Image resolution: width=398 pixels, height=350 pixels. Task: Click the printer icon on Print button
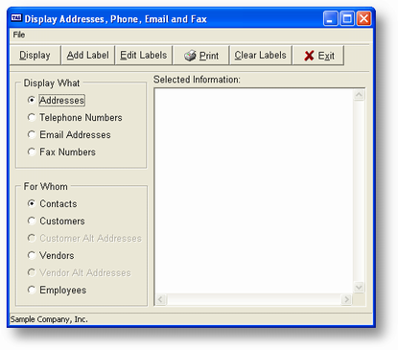click(190, 56)
